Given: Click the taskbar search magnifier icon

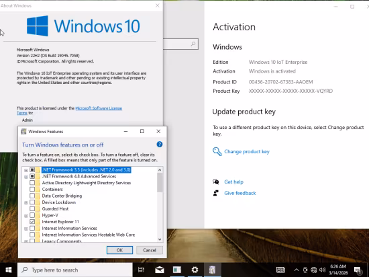Looking at the screenshot, I should tap(24, 270).
